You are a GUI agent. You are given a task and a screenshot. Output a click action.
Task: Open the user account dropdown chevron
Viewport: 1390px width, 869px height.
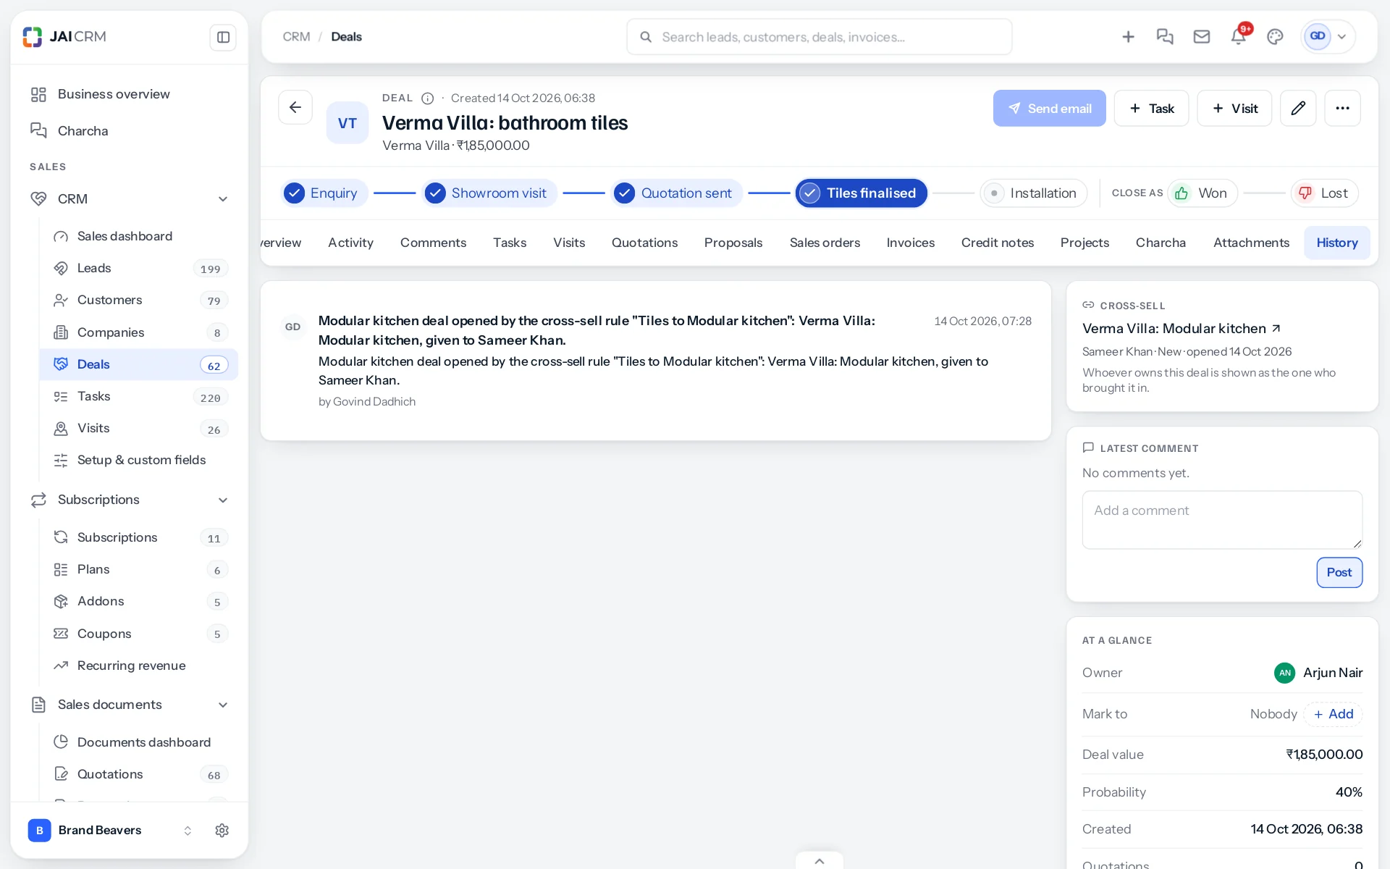[1341, 37]
